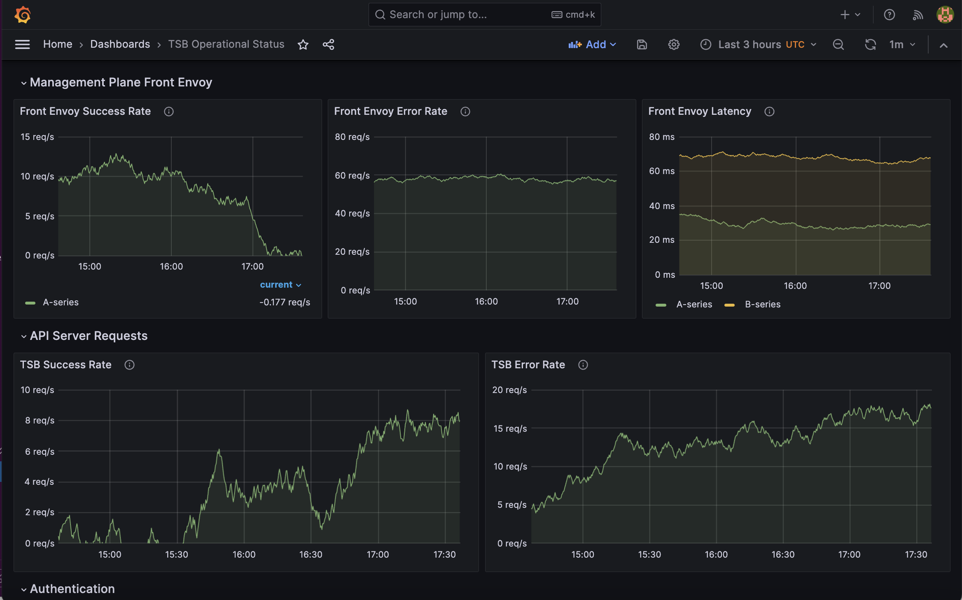Click the A-series swatch in Success Rate legend
The width and height of the screenshot is (962, 600).
30,303
